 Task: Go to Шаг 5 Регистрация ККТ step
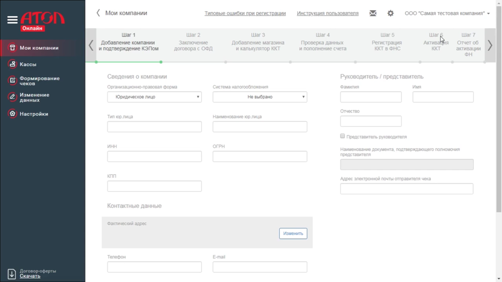[387, 42]
